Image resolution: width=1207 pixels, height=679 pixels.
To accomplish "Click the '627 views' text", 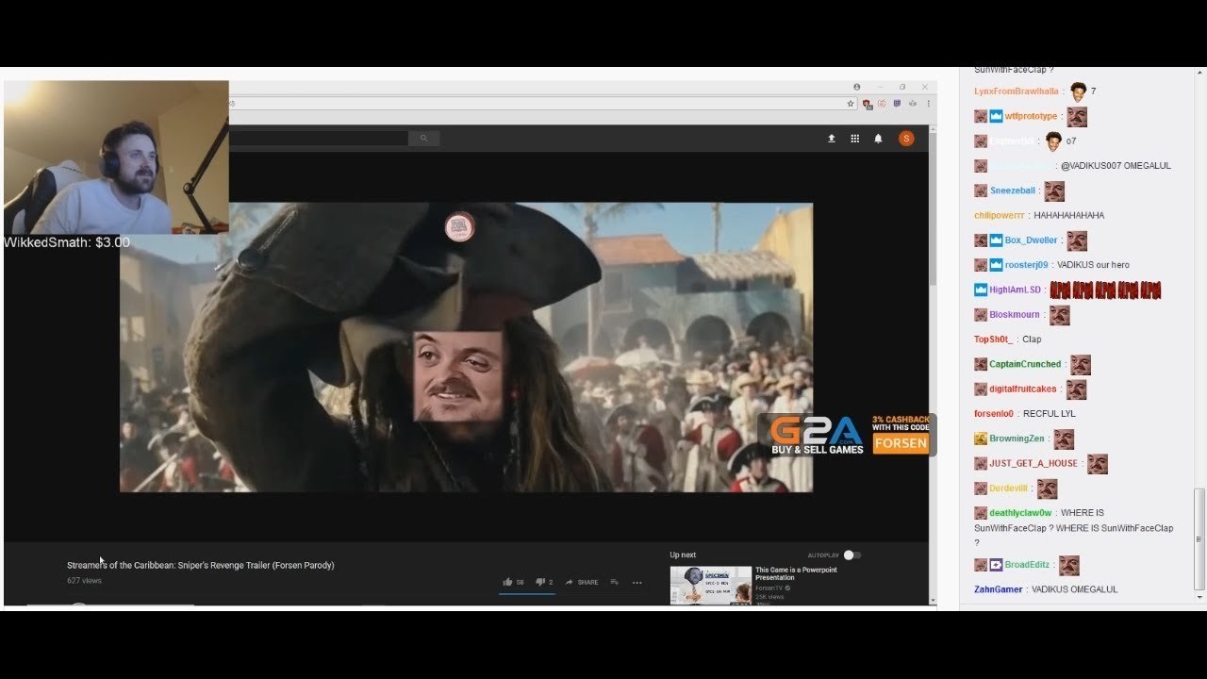I will [84, 580].
